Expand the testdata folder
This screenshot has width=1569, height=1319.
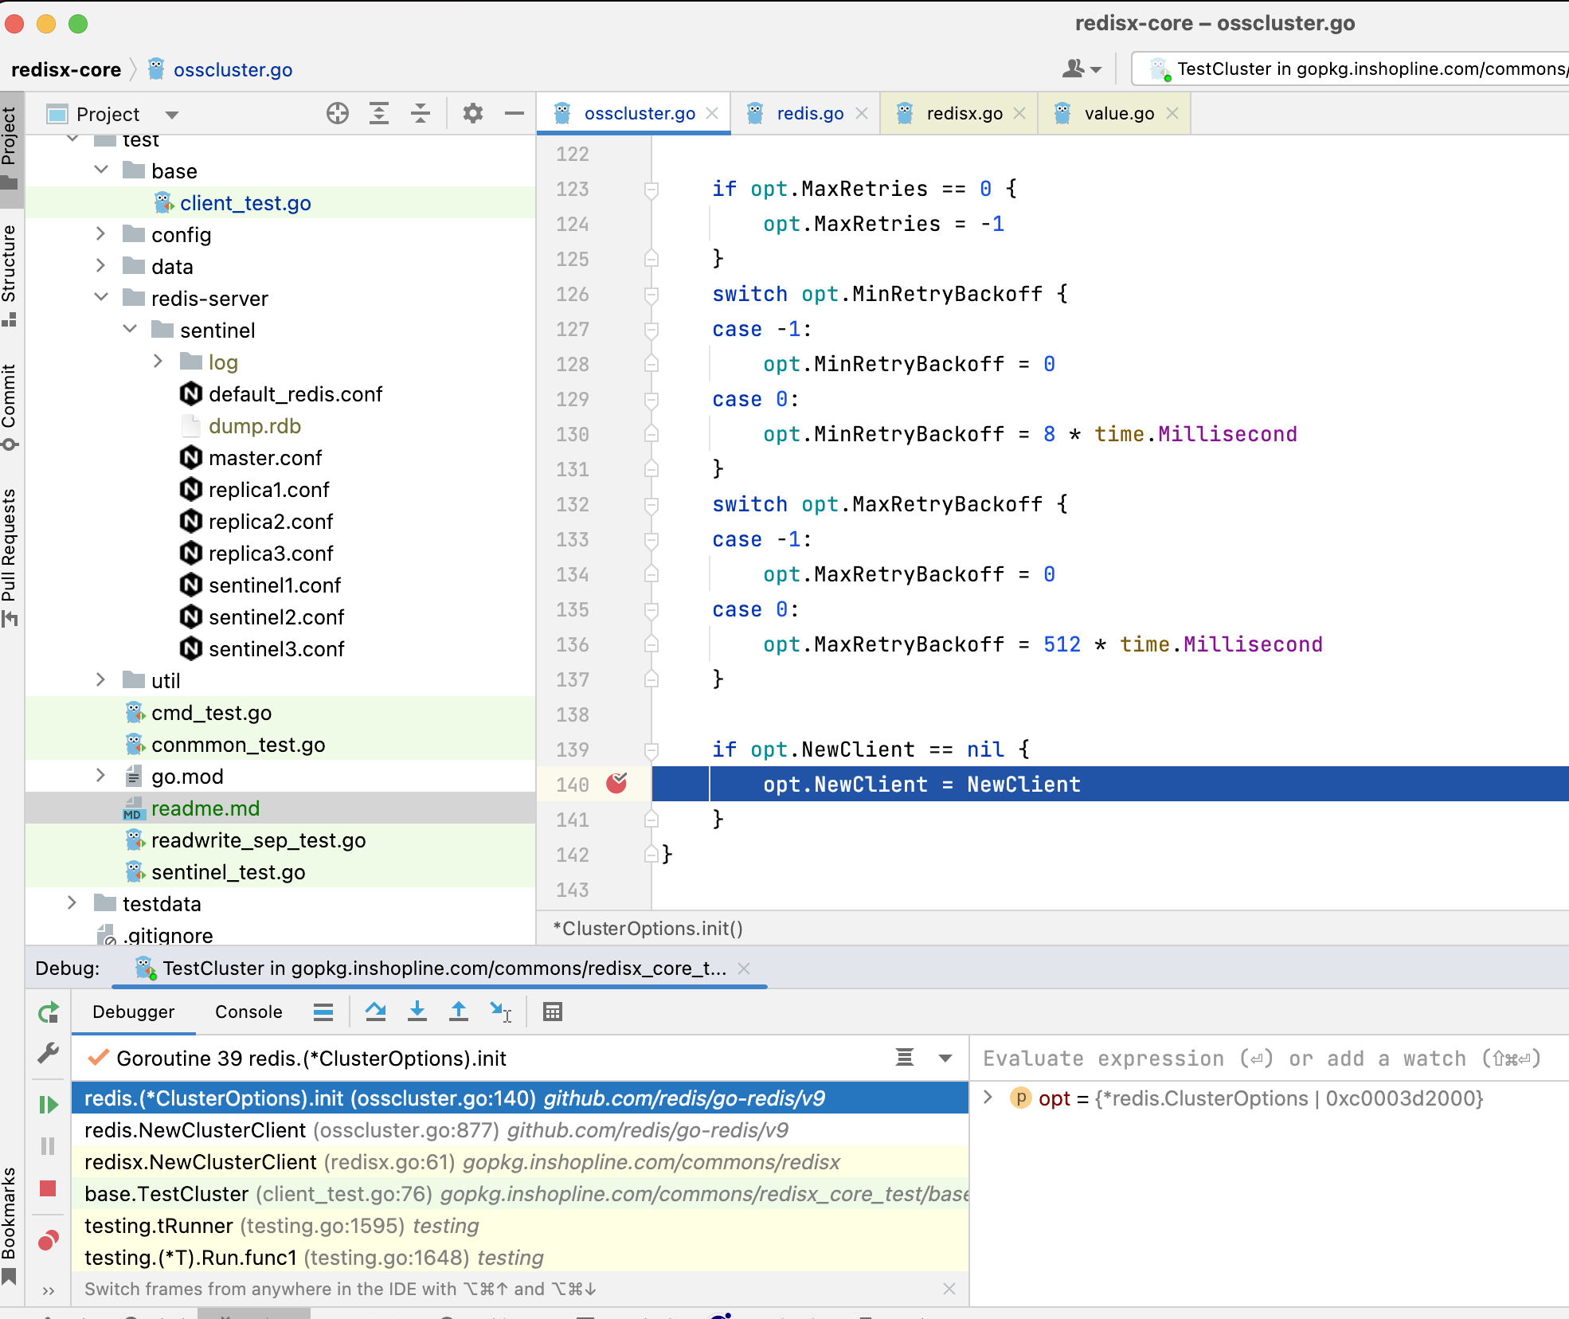coord(72,902)
